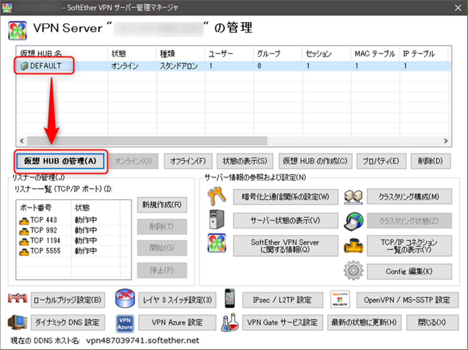Click the hub list scroll left arrow
Screen dimensions: 468x350
pos(22,141)
